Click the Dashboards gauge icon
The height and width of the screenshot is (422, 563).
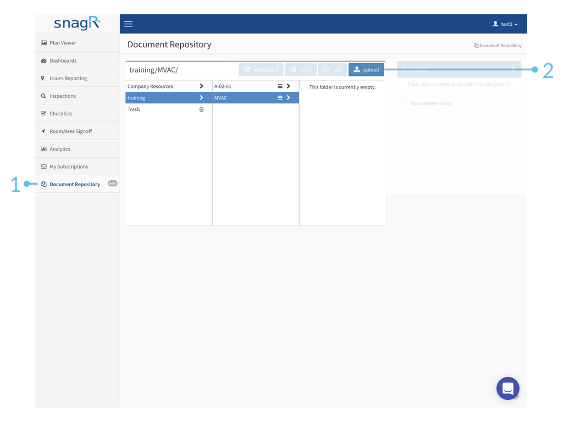click(44, 60)
